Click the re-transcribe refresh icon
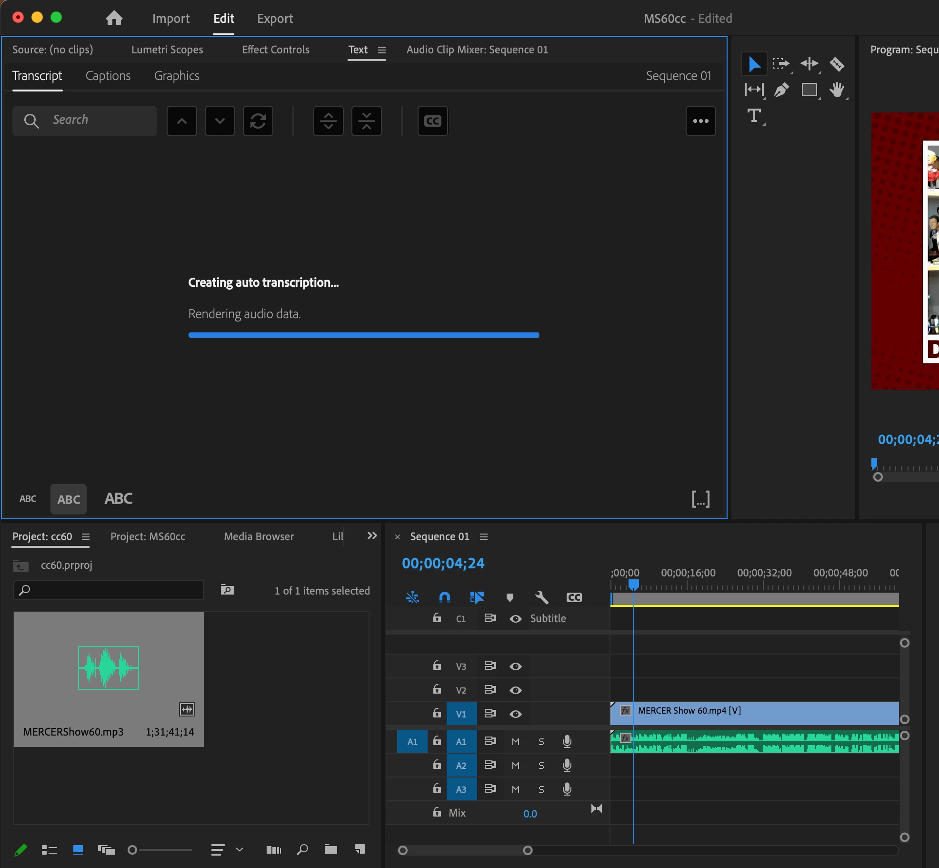The height and width of the screenshot is (868, 939). pos(258,121)
